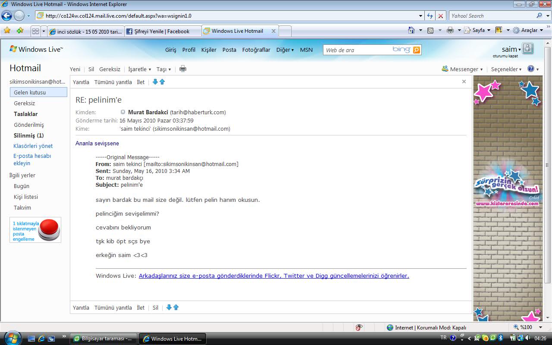Expand the address bar history dropdown
The height and width of the screenshot is (345, 552).
click(x=421, y=16)
